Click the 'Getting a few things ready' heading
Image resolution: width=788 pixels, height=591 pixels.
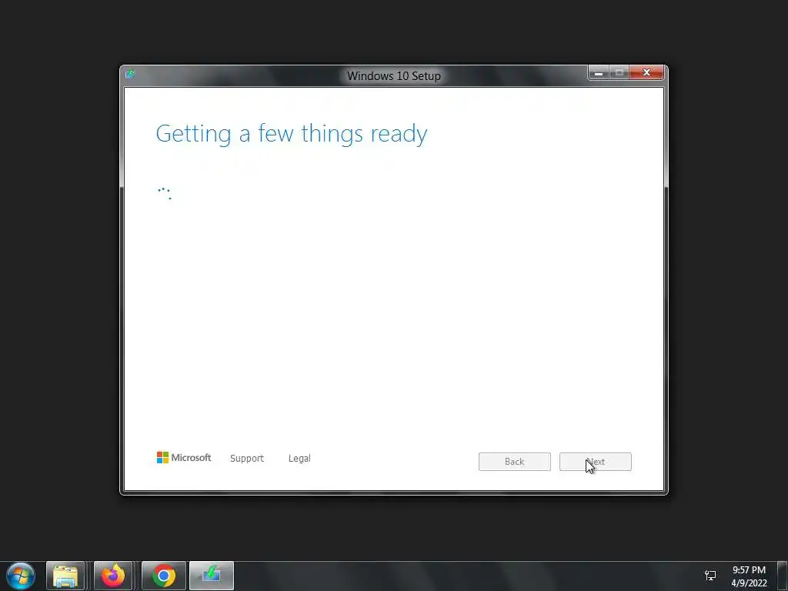coord(292,134)
